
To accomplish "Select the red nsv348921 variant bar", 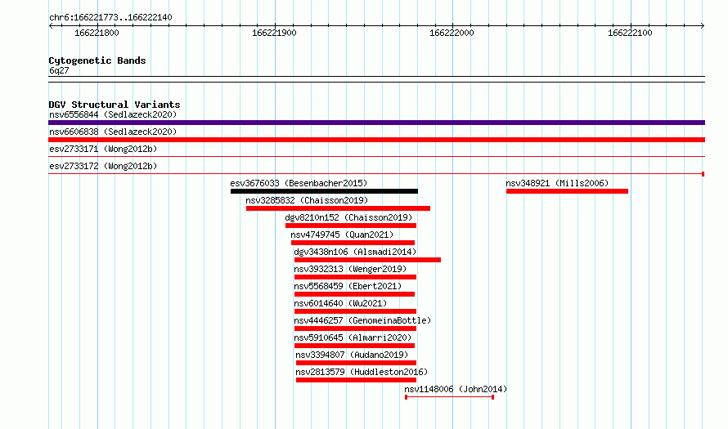I will pyautogui.click(x=567, y=191).
